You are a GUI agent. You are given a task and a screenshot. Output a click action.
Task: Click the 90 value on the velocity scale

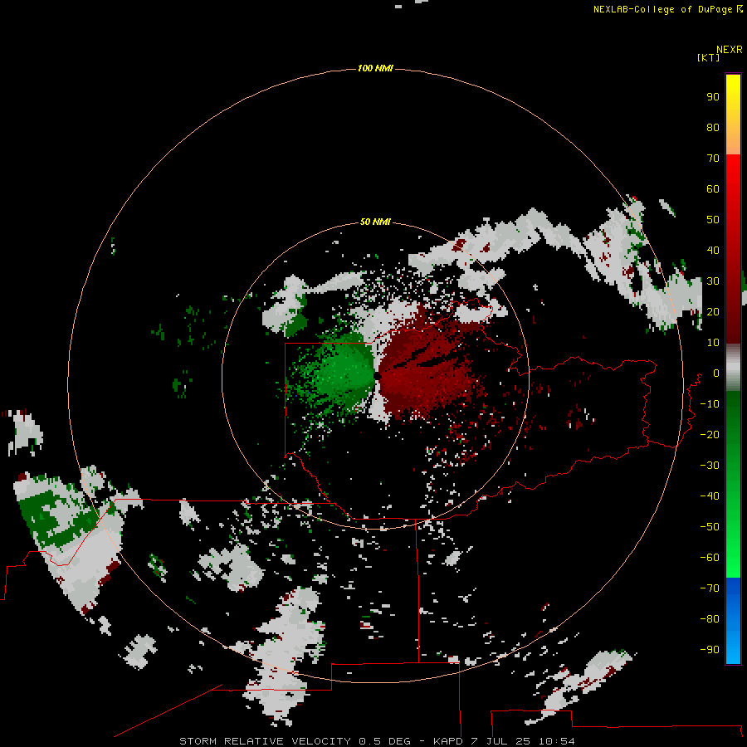[713, 97]
